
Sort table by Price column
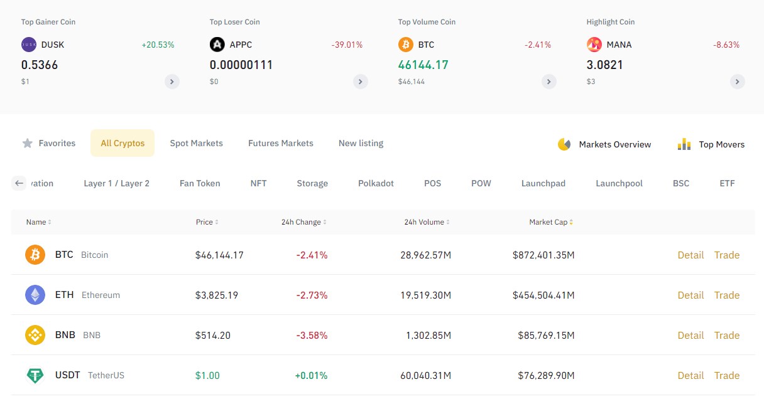(207, 222)
